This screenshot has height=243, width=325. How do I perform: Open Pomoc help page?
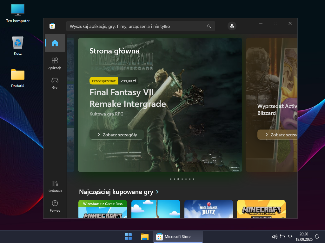point(55,206)
